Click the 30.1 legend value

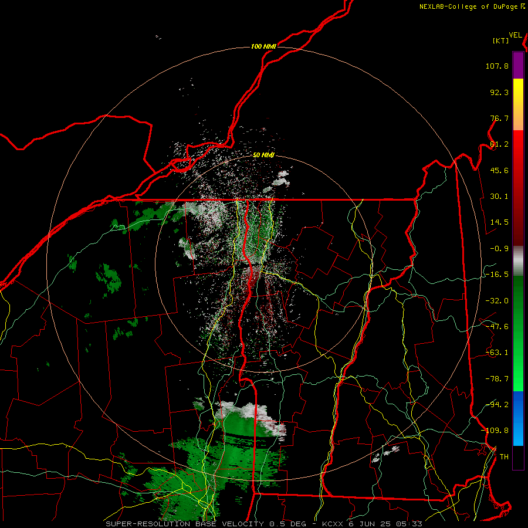(499, 197)
